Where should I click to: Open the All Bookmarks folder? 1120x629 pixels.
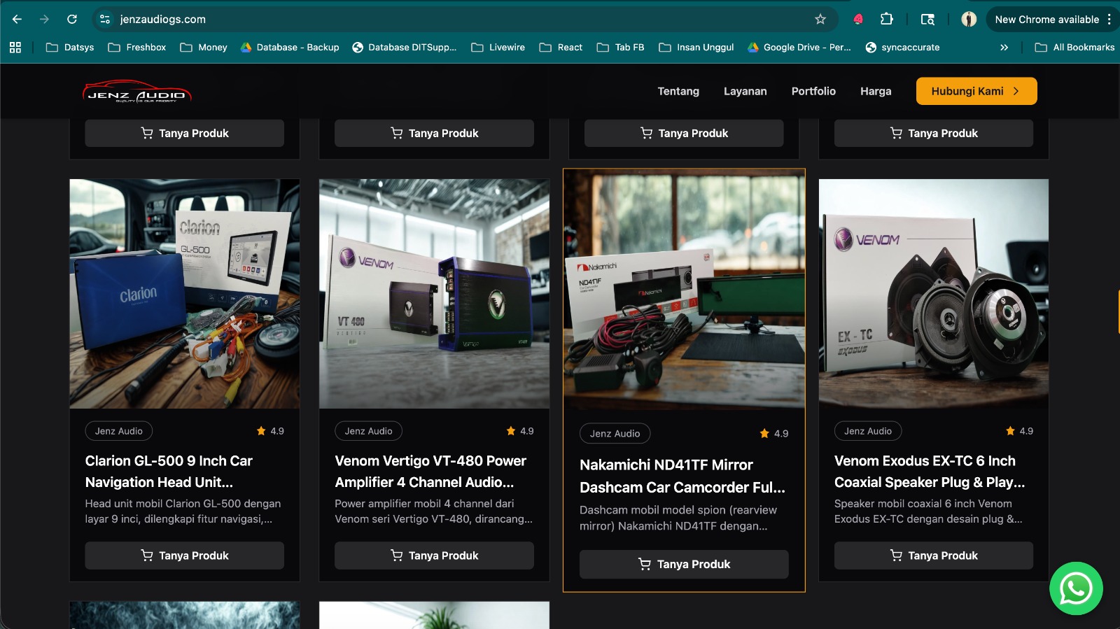(1074, 48)
